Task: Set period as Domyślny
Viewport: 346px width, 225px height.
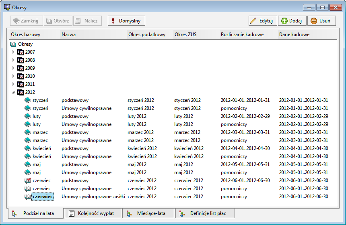Action: coord(126,21)
